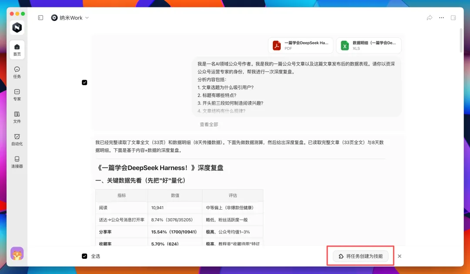Click the user avatar at sidebar bottom
Viewport: 470px width, 274px height.
coord(17,254)
